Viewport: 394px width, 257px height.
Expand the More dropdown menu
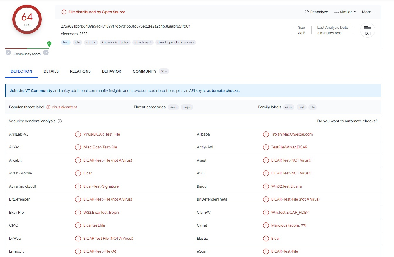[368, 12]
